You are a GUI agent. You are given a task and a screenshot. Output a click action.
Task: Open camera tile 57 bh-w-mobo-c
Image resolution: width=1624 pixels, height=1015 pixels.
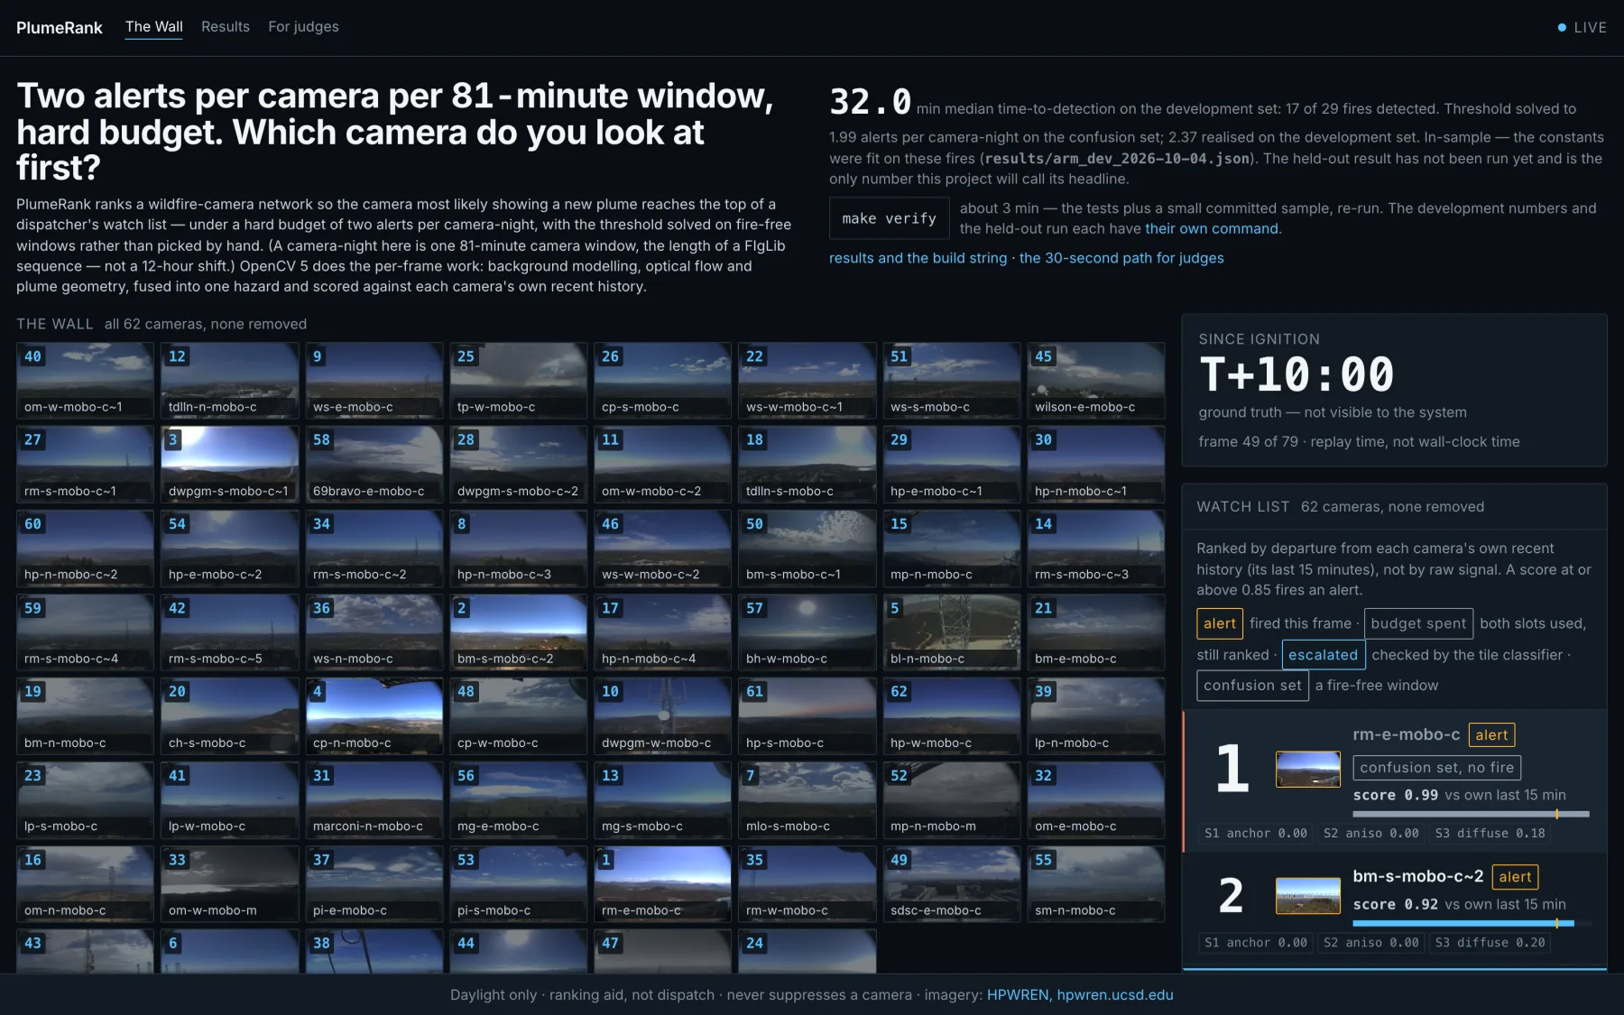coord(807,632)
